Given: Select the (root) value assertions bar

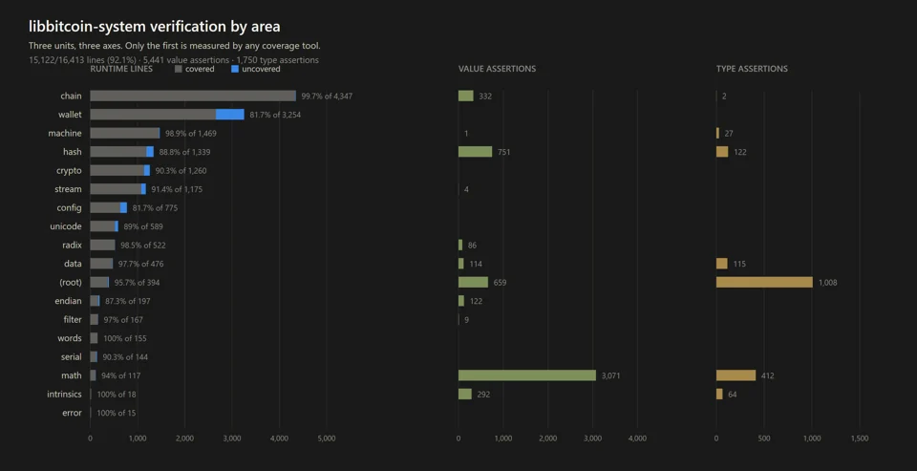Looking at the screenshot, I should (x=473, y=283).
